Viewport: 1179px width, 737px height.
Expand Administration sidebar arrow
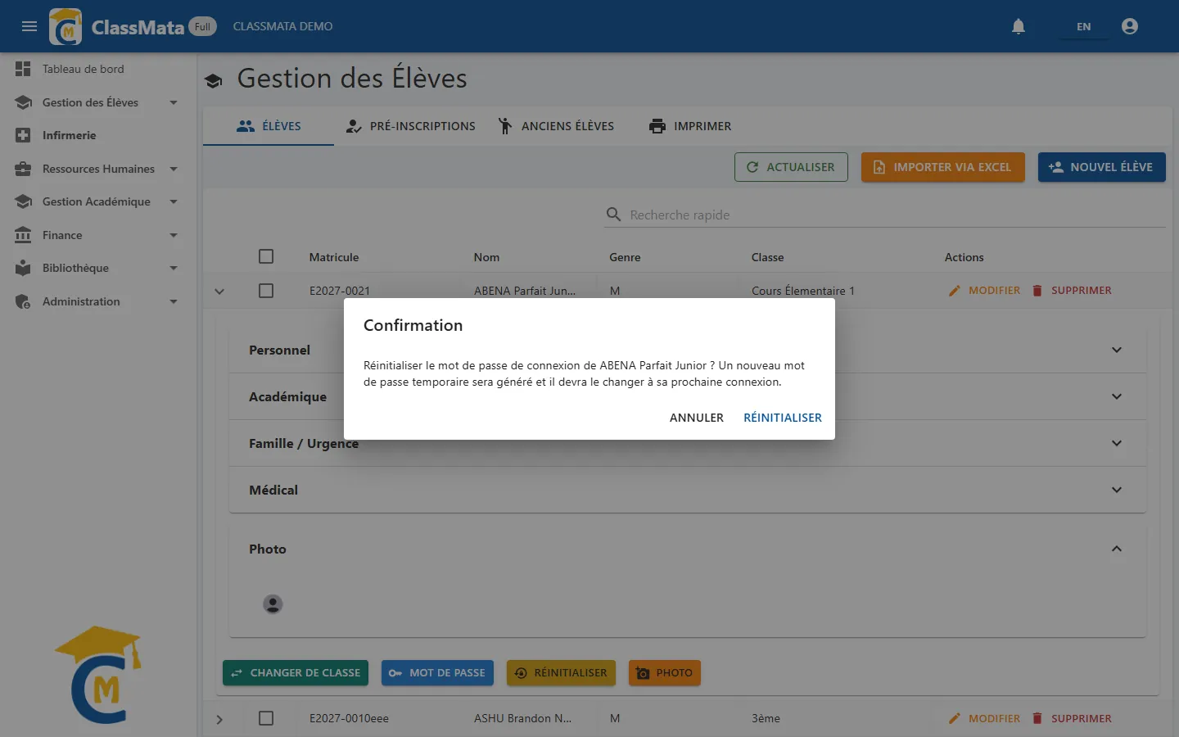pyautogui.click(x=174, y=301)
